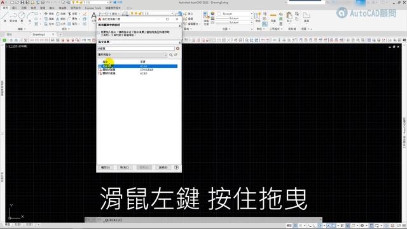This screenshot has height=229, width=407.
Task: Switch to the Express Tools ribbon tab
Action: tap(93, 8)
